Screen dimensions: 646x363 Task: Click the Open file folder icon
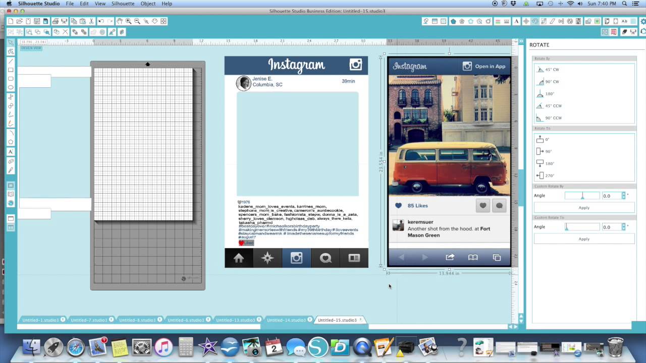click(20, 21)
